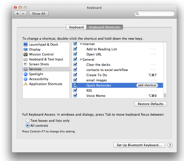Select the email images row
This screenshot has height=161, width=184.
click(x=117, y=80)
